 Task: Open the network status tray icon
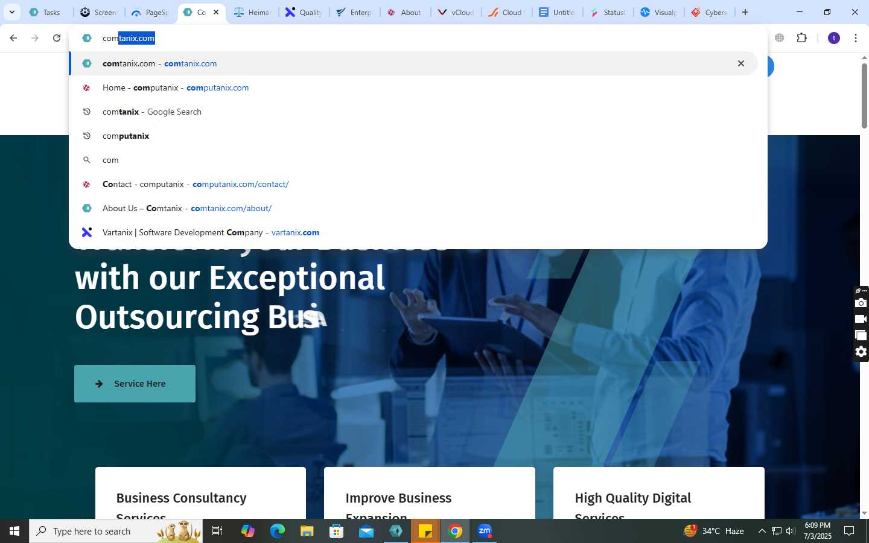[x=776, y=531]
